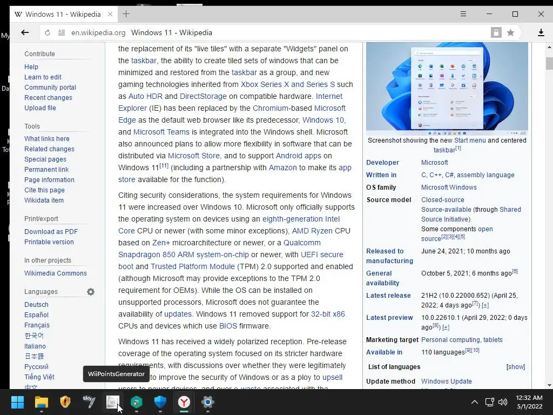Open the downloads arrow icon
The image size is (553, 415).
tap(541, 33)
